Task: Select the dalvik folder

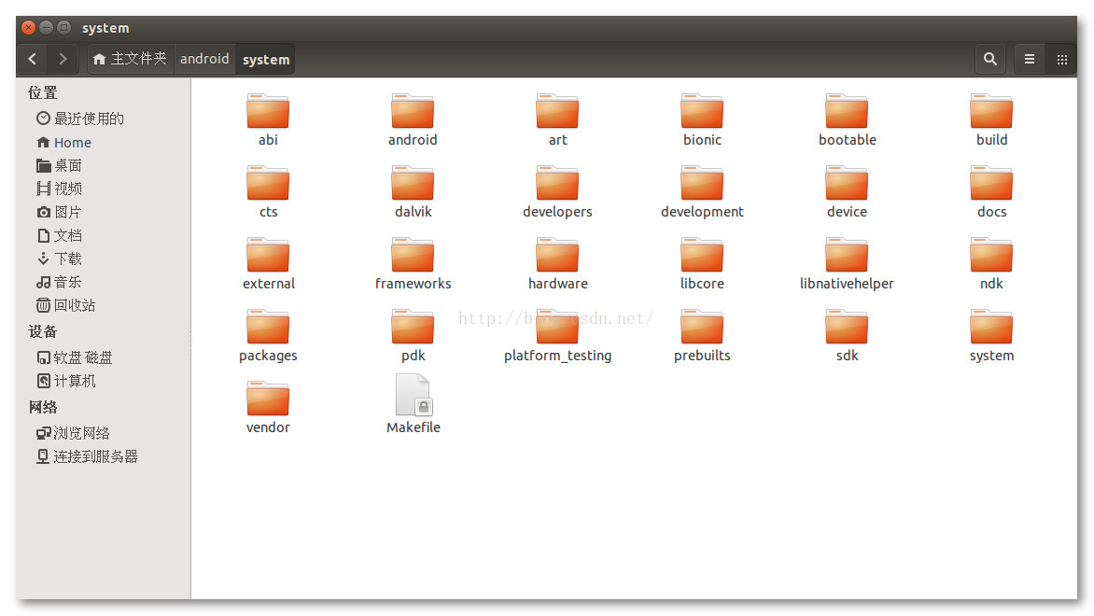Action: [x=413, y=192]
